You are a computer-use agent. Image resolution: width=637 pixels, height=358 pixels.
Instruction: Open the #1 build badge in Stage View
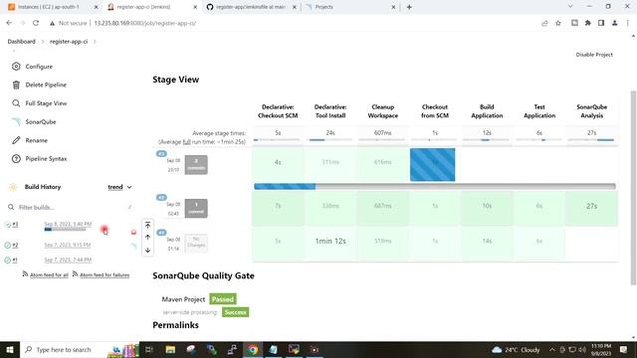coord(161,233)
